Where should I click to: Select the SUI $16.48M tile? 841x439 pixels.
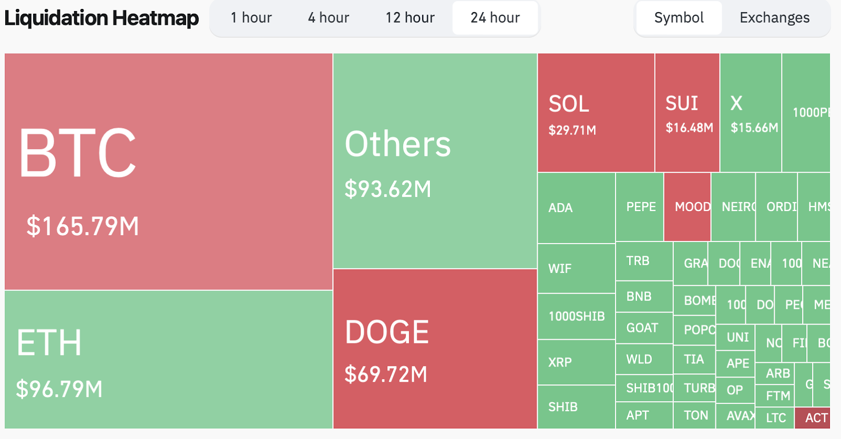click(x=687, y=112)
